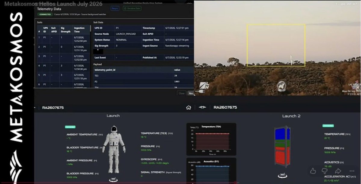Image resolution: width=361 pixels, height=184 pixels.
Task: Click the Connected badge in Launch panel
Action: click(x=70, y=127)
